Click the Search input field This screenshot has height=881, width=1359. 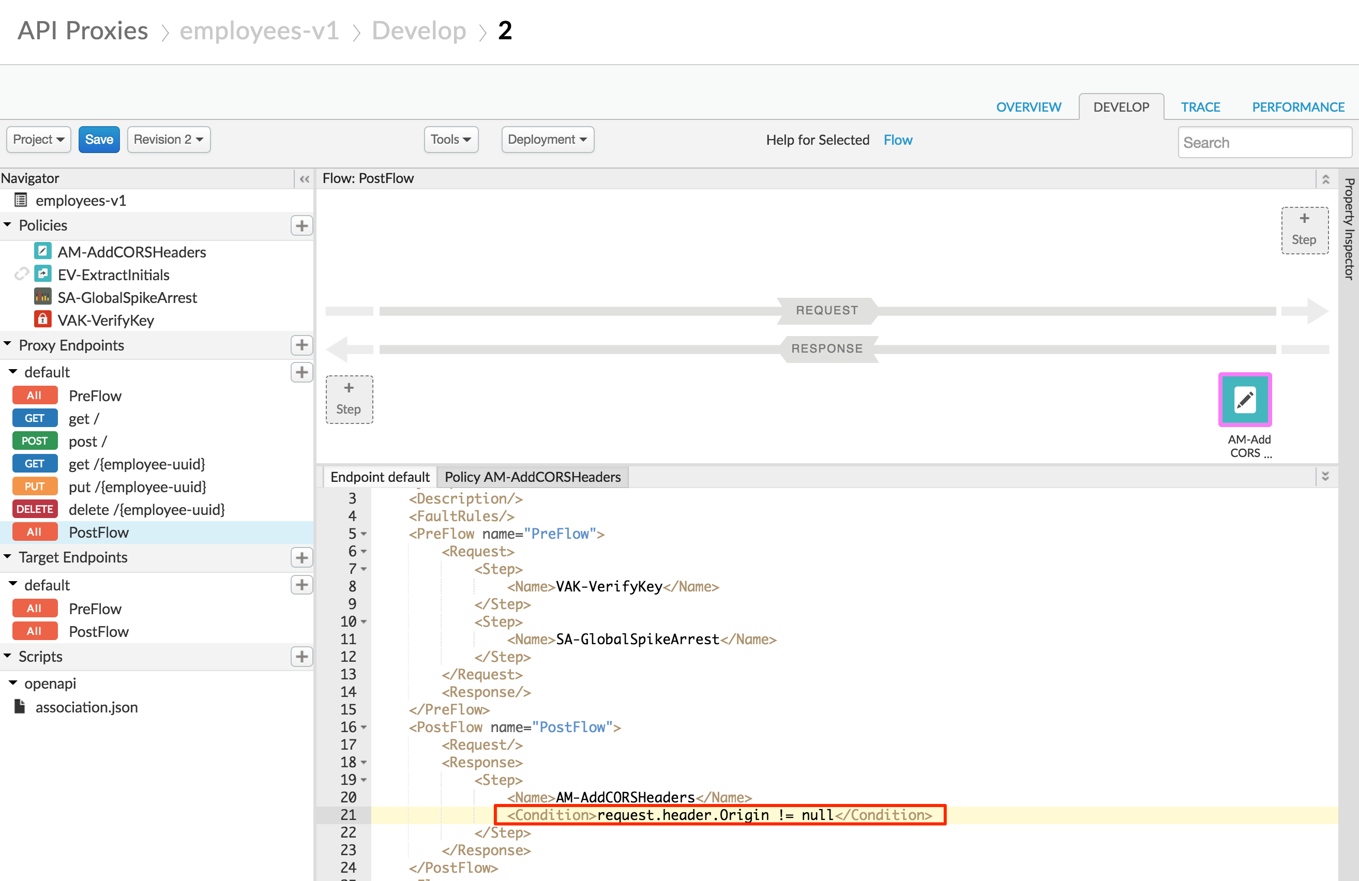pos(1265,142)
